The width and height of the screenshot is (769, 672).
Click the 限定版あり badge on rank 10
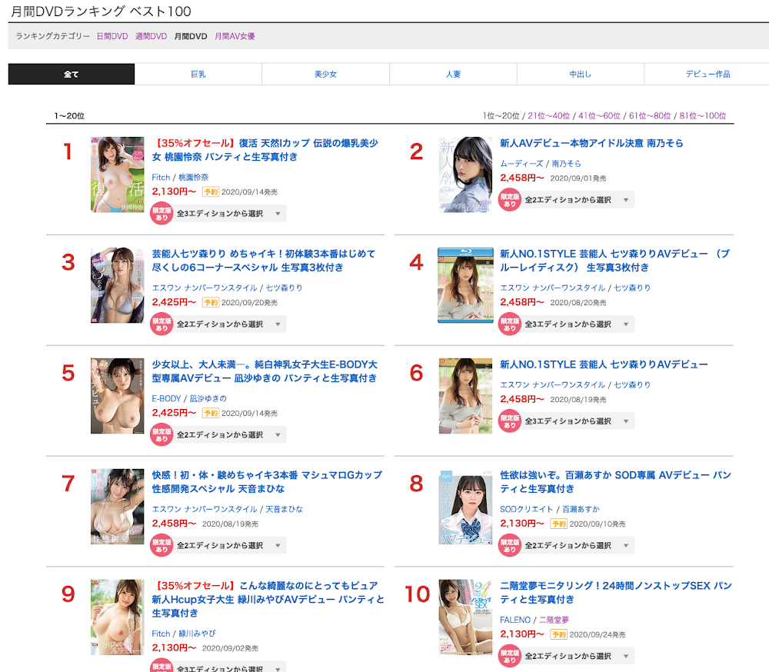tap(510, 656)
